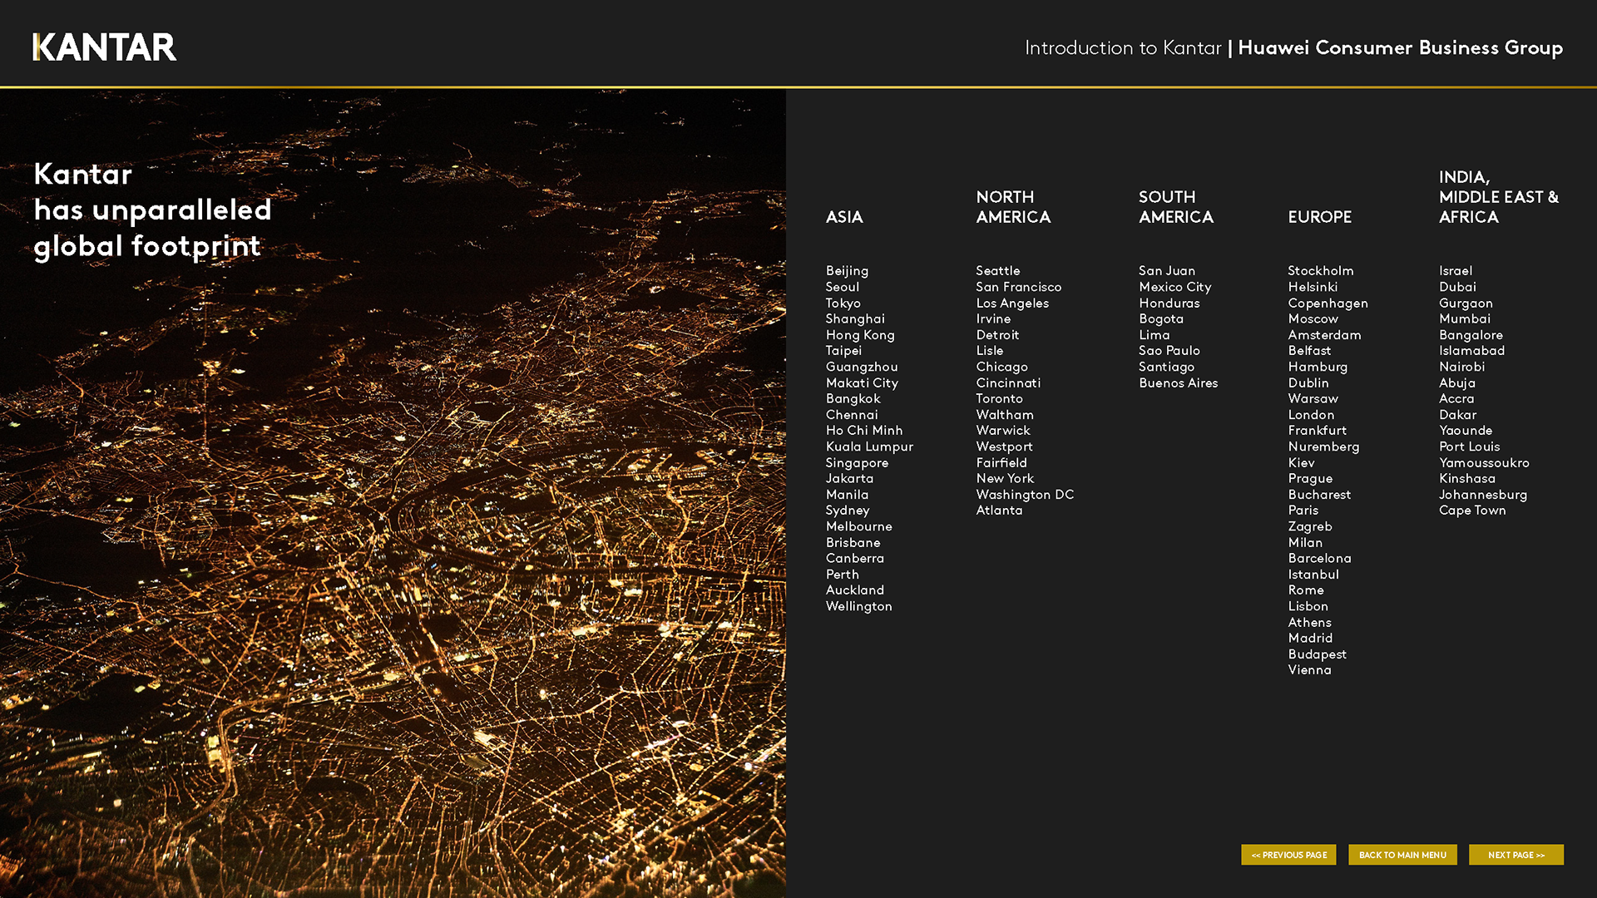The height and width of the screenshot is (898, 1597).
Task: Select 'San Juan' in South America list
Action: coord(1167,271)
